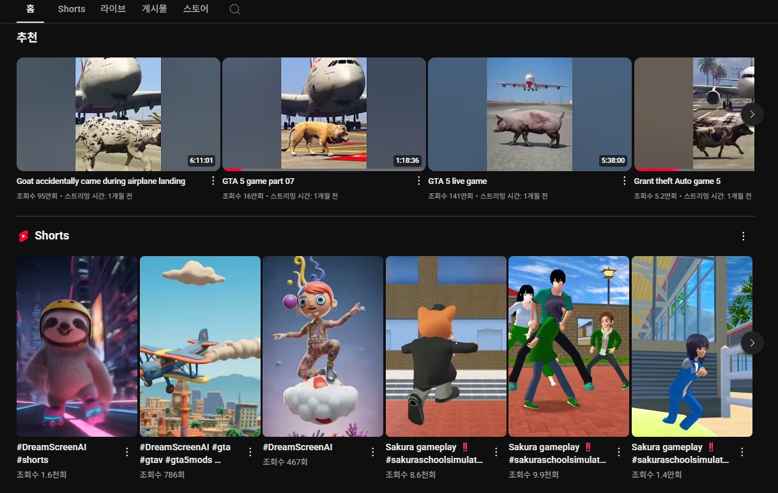Click the 조회수 1.4천회 view count
Image resolution: width=778 pixels, height=493 pixels.
click(x=657, y=475)
